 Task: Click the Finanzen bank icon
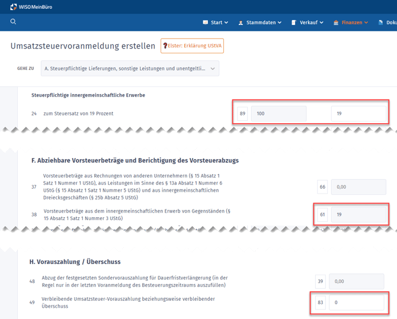[336, 22]
